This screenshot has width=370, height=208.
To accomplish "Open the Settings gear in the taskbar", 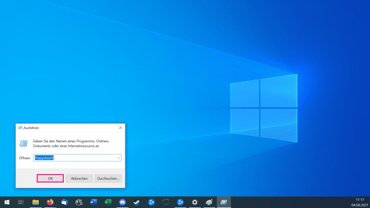I will 195,202.
